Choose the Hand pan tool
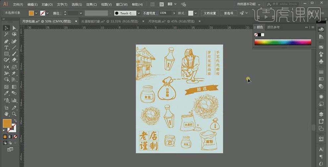 (6, 114)
